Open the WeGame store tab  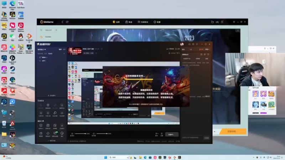129,22
